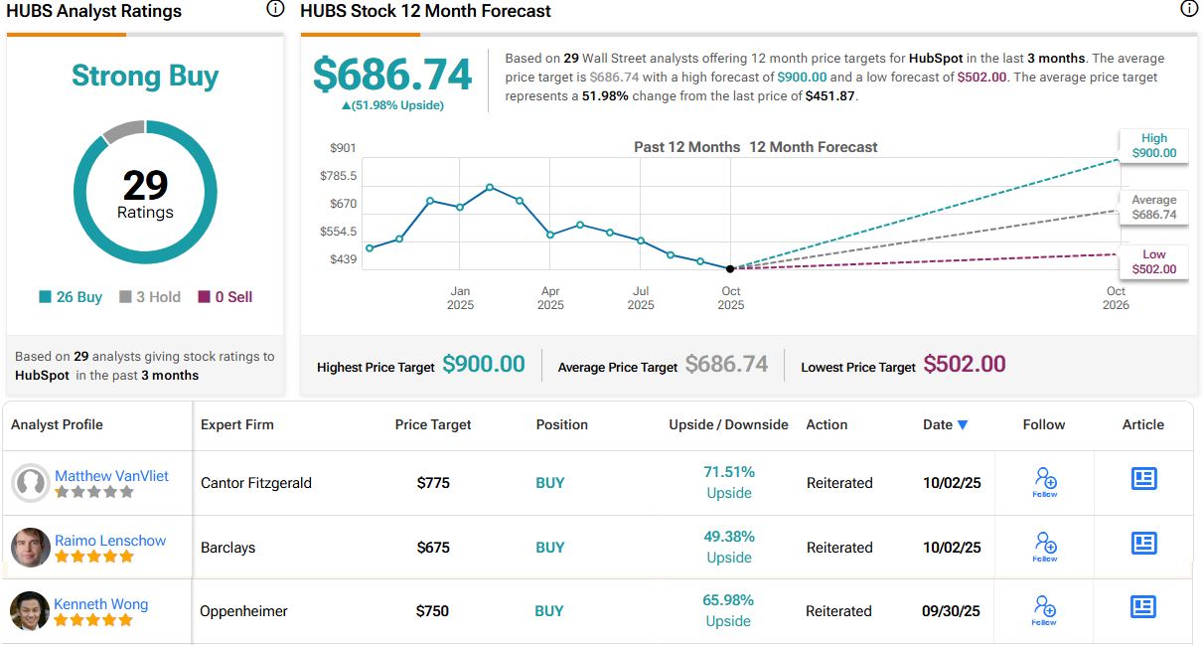1203x645 pixels.
Task: Click teal Buy legend swatch
Action: [45, 297]
